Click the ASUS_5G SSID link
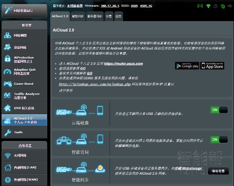This screenshot has height=186, width=234. tap(146, 6)
